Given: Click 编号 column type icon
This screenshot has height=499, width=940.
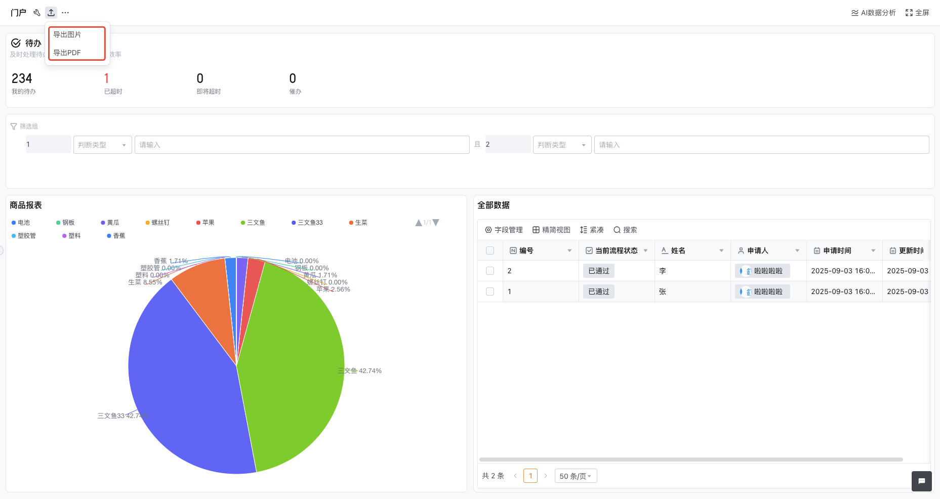Looking at the screenshot, I should tap(513, 251).
